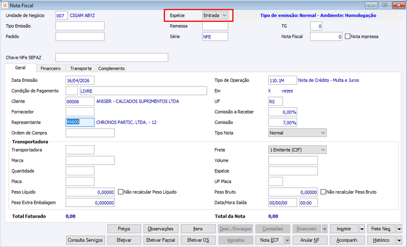Click the Tipo Emissão input field
This screenshot has height=247, width=407.
[80, 26]
